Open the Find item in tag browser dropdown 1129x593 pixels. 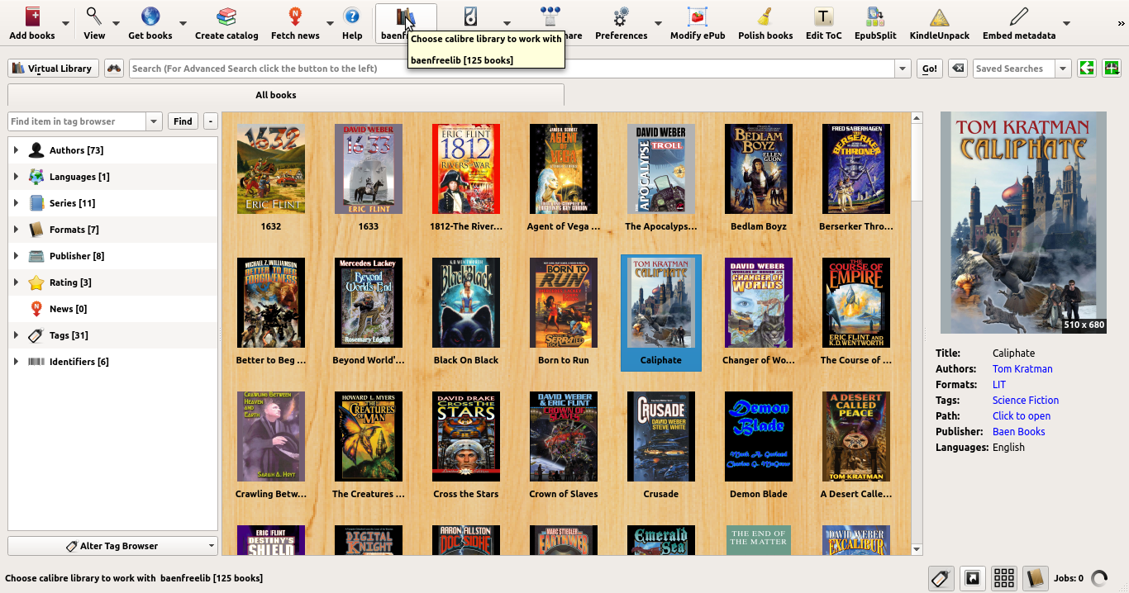point(154,121)
